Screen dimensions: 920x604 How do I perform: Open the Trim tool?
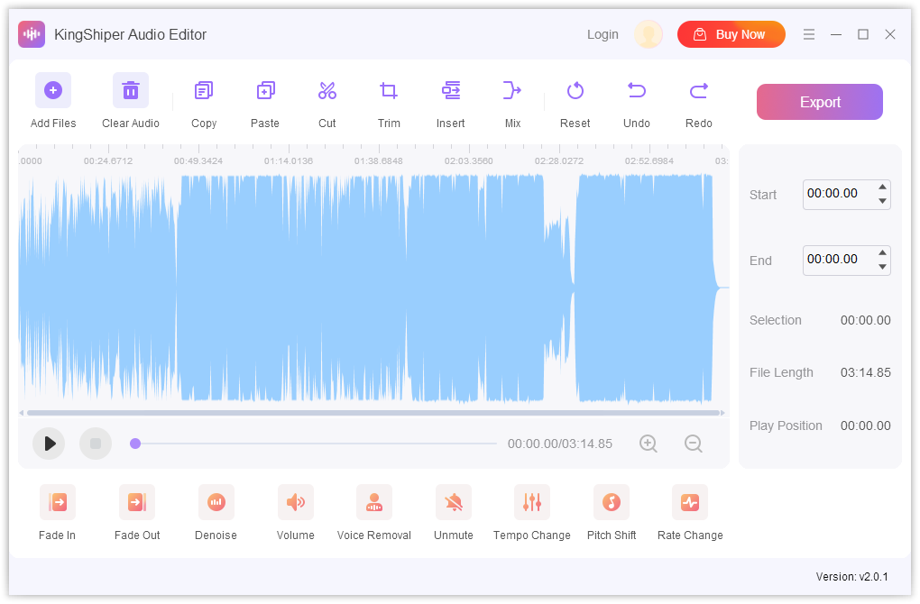pyautogui.click(x=388, y=101)
